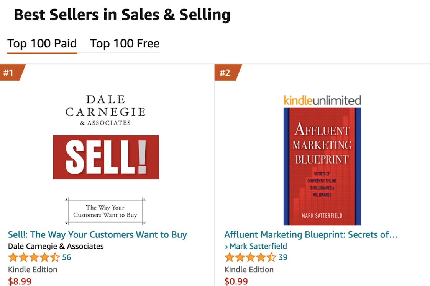Click the star rating for Sell!

click(34, 257)
